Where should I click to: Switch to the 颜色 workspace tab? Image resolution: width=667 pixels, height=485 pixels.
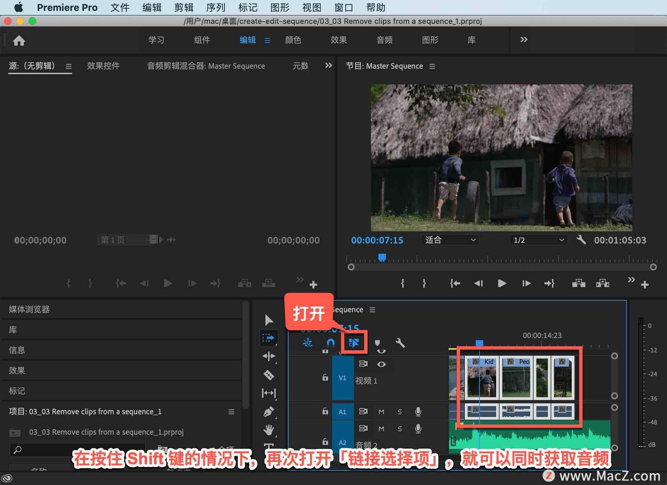[293, 40]
